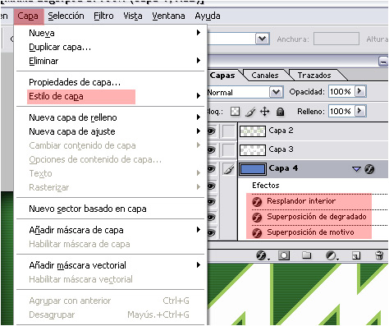Click the paintbrush indicator beside Capa 4
The height and width of the screenshot is (326, 389).
228,169
